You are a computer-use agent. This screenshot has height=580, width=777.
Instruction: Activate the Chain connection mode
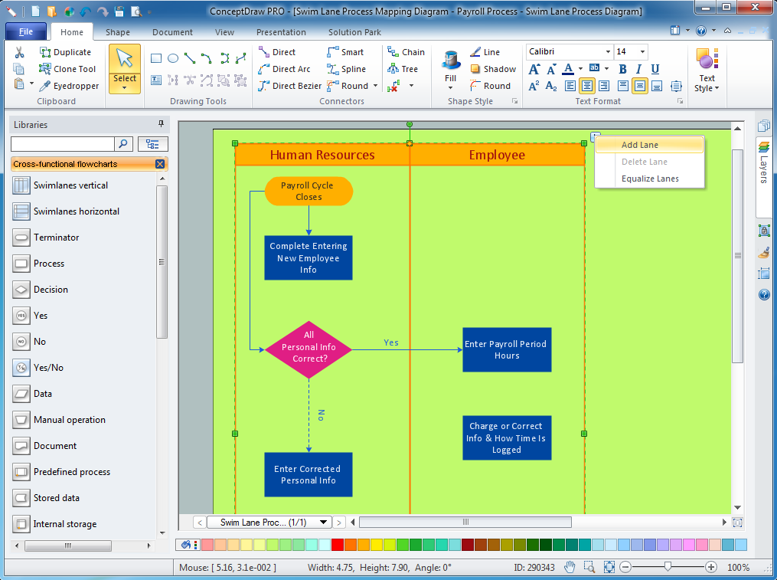point(406,52)
